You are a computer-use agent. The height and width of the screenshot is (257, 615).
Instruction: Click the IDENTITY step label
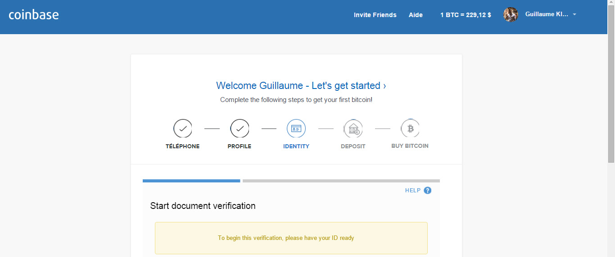296,146
